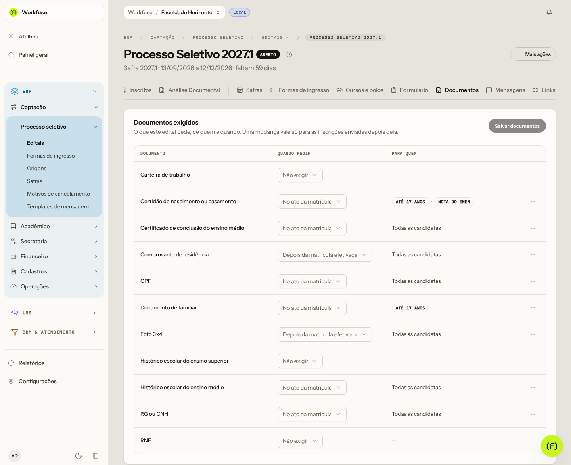Toggle dark mode moon icon

click(x=79, y=456)
